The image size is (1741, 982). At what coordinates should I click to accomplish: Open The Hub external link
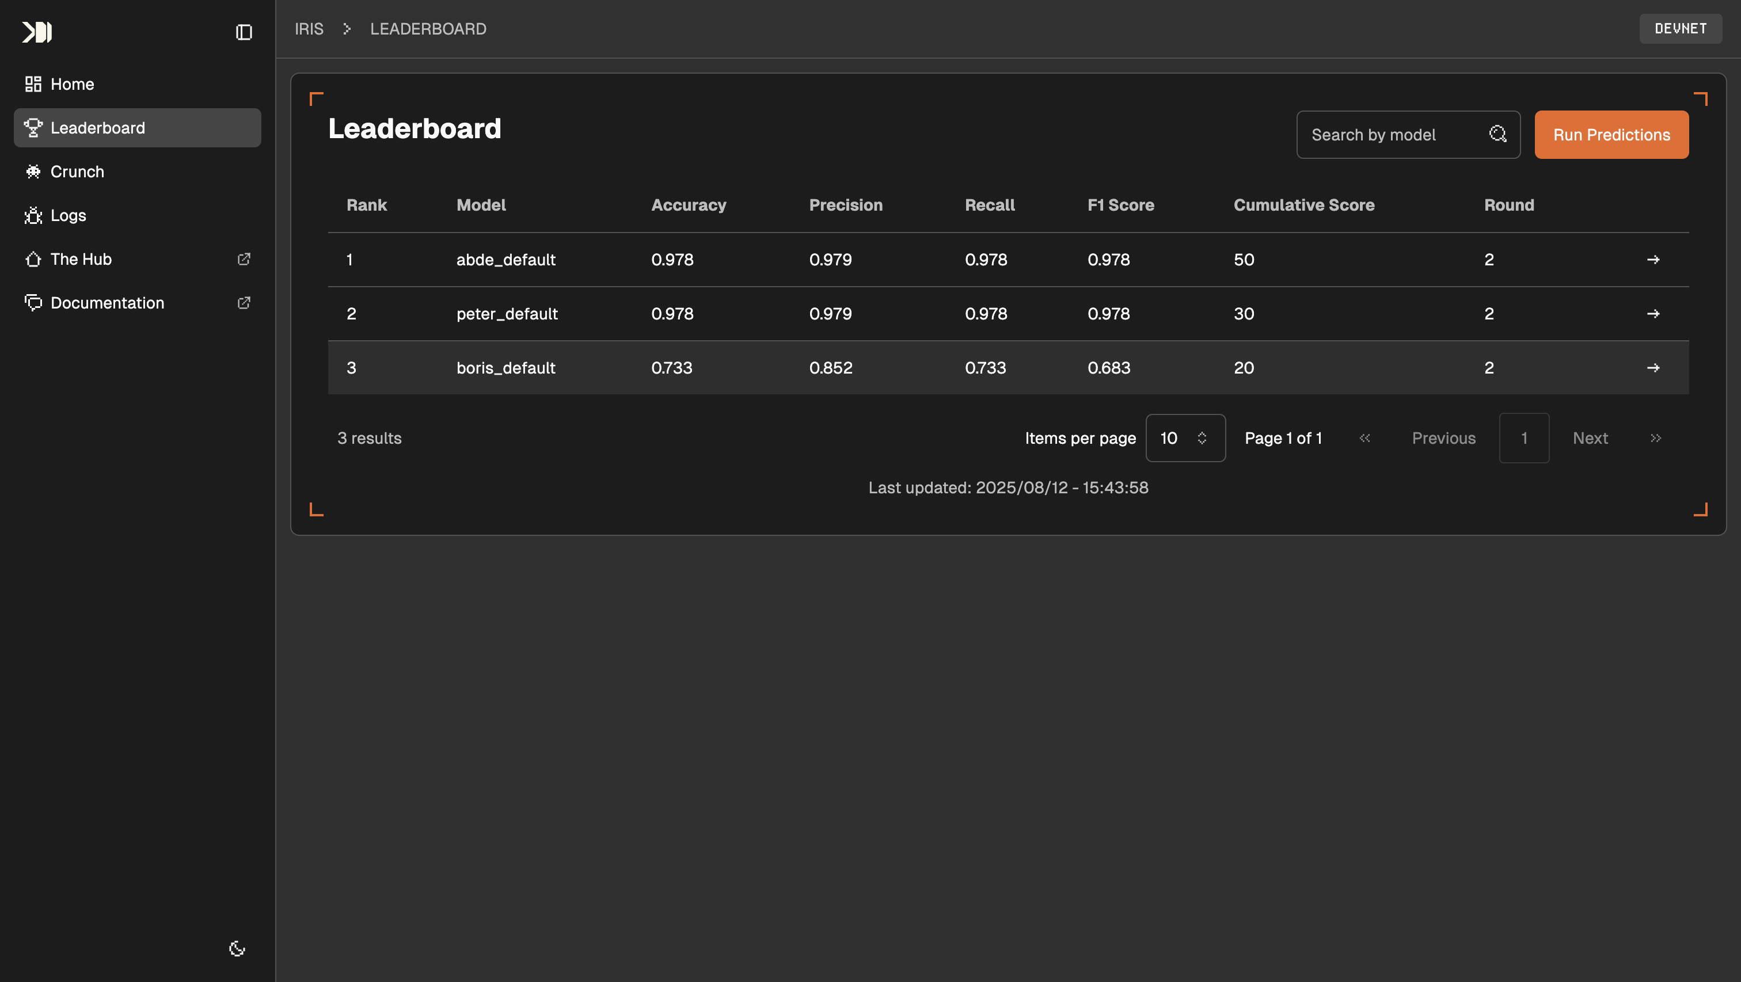click(81, 259)
